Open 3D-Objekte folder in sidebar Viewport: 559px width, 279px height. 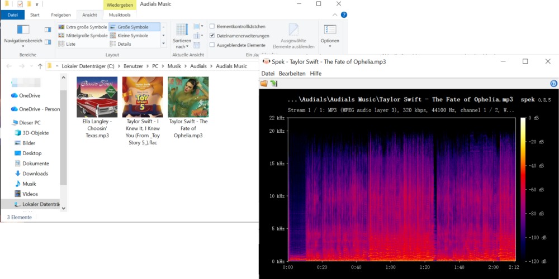tap(31, 133)
